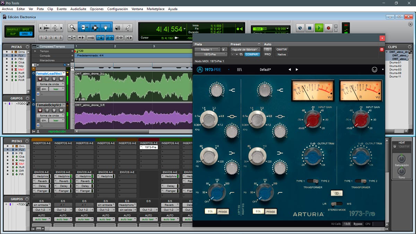Open the Marketplace menu

[x=155, y=9]
